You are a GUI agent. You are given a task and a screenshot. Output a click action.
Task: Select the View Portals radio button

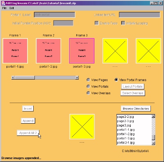[x=88, y=87]
